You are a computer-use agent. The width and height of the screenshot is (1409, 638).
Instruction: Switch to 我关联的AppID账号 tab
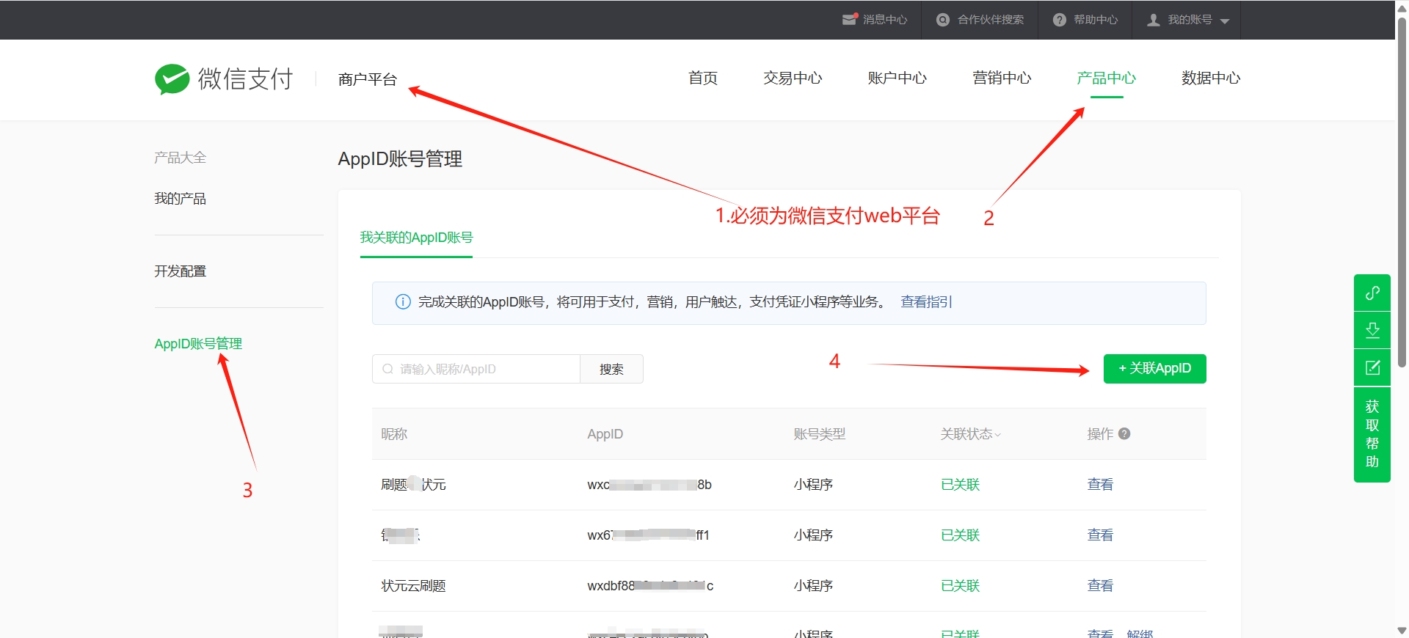pyautogui.click(x=416, y=238)
